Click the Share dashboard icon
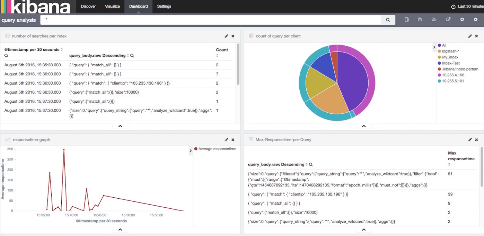 [448, 20]
